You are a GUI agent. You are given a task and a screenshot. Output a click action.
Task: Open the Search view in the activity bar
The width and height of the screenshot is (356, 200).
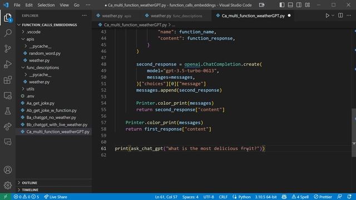tap(8, 33)
